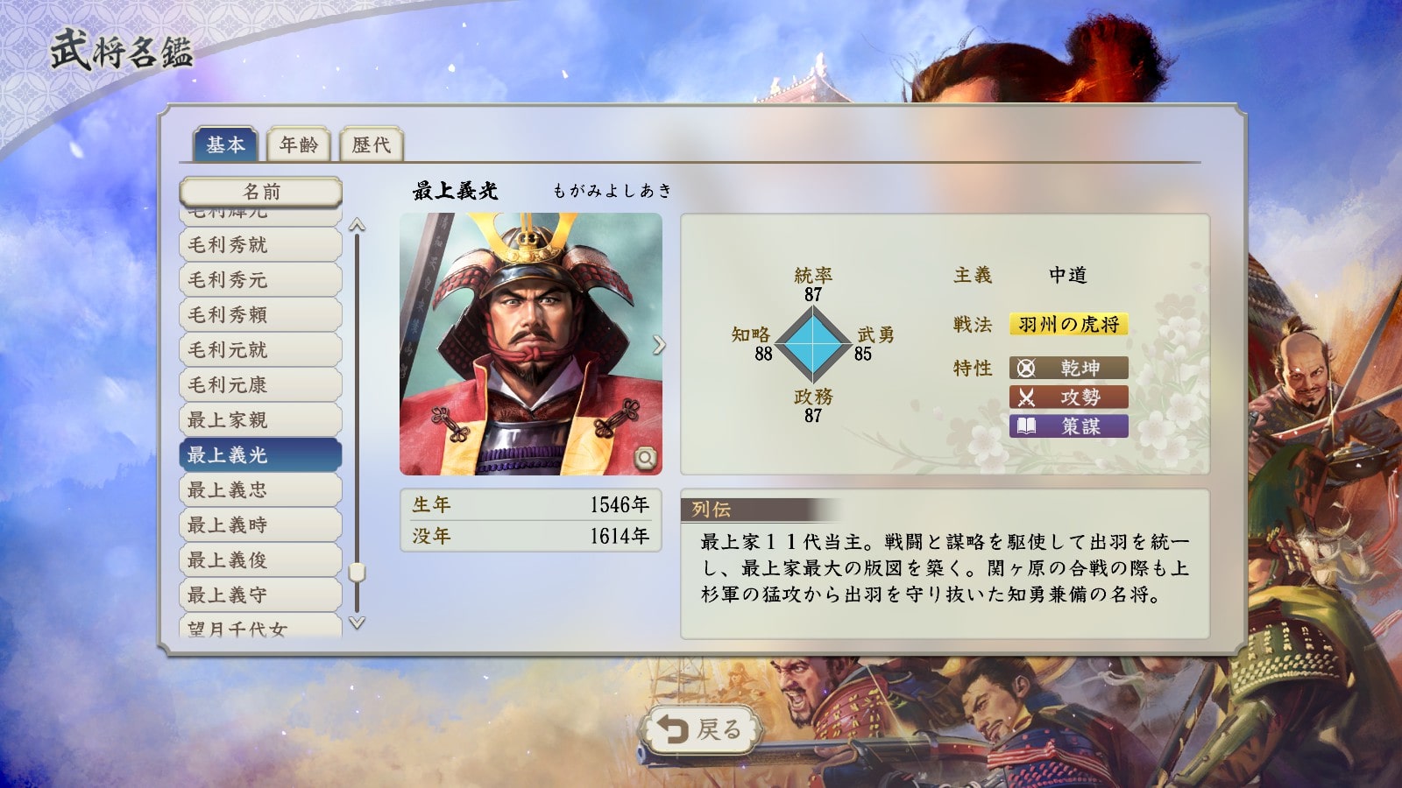Click the 攻勢 crossed swords trait icon
The image size is (1402, 788).
(1026, 398)
